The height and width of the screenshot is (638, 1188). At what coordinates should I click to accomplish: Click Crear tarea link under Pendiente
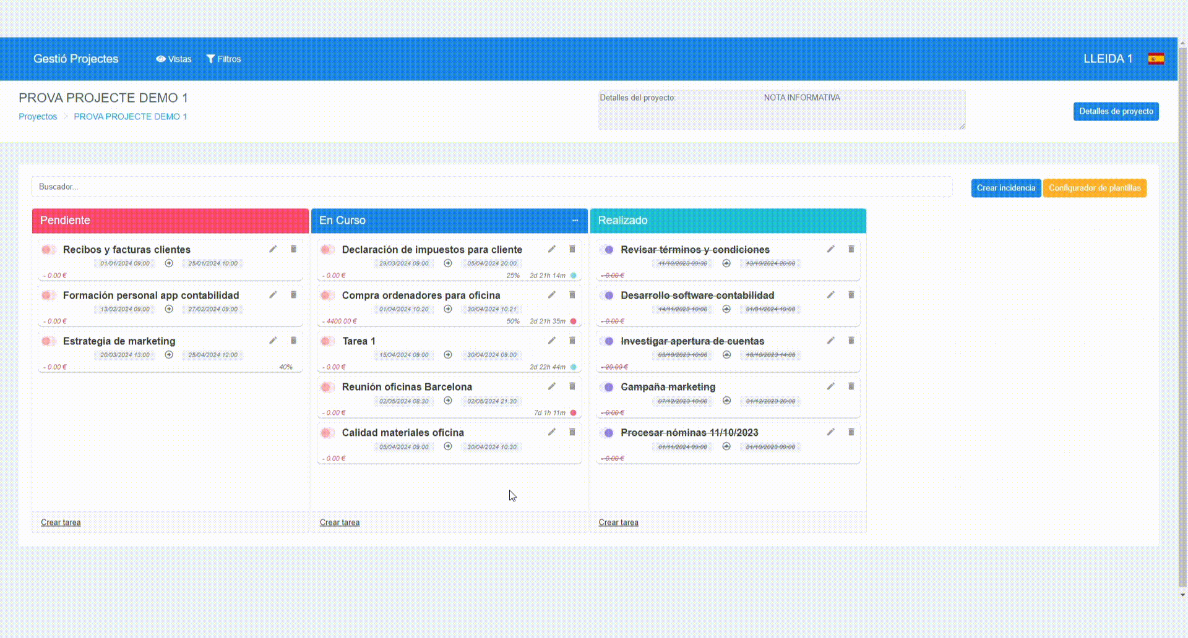[x=61, y=522]
